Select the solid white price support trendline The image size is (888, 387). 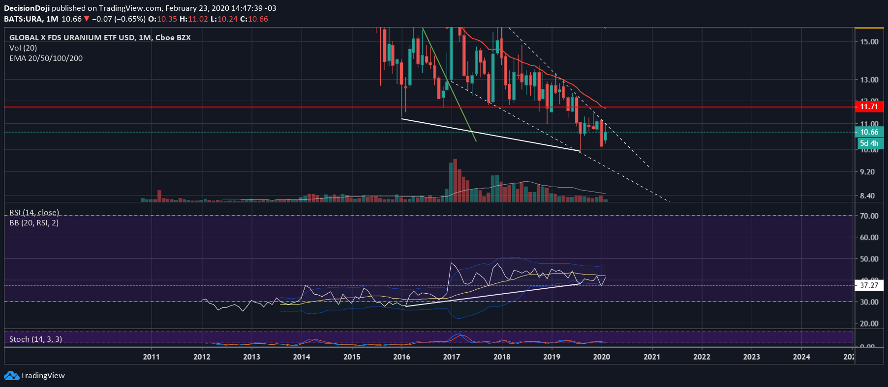491,135
